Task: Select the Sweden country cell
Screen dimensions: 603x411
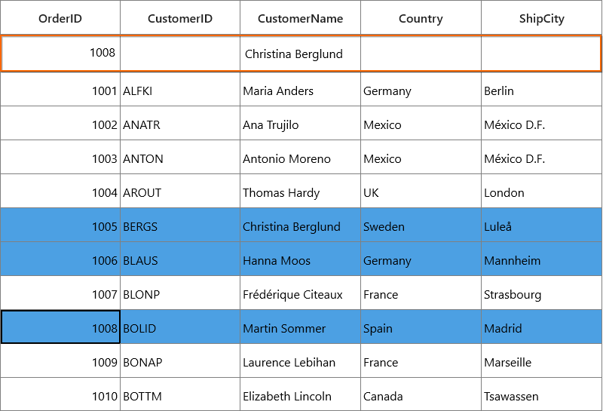Action: pos(421,226)
